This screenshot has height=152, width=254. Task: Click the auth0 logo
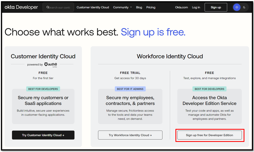(51, 65)
